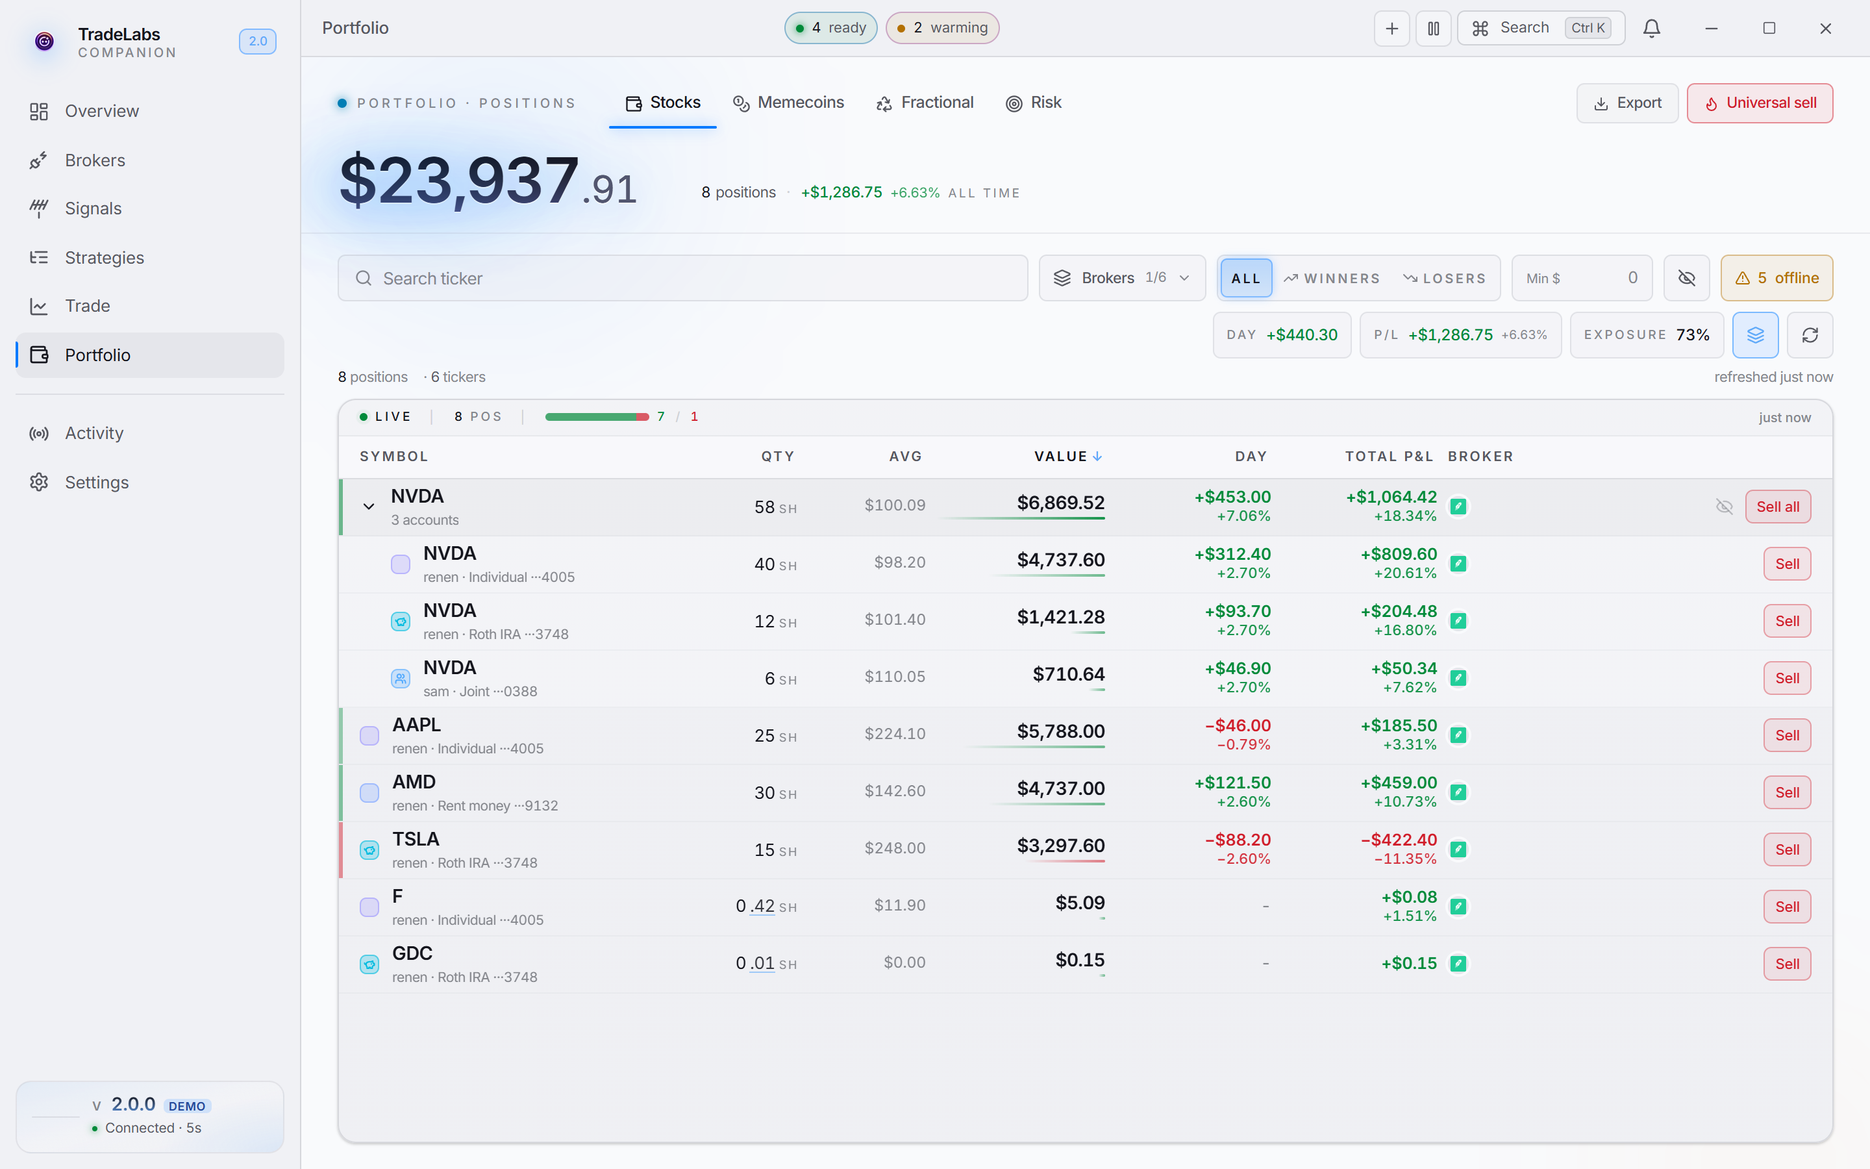Viewport: 1870px width, 1169px height.
Task: Hide the NVDA group via eye icon
Action: [x=1724, y=507]
